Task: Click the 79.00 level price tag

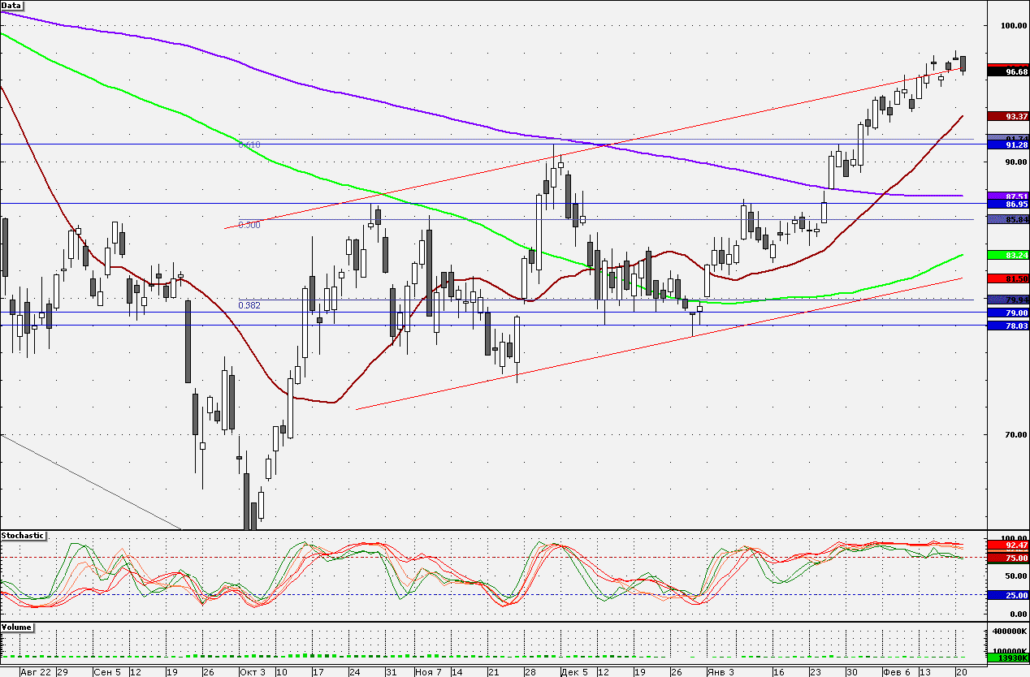Action: pos(1007,313)
